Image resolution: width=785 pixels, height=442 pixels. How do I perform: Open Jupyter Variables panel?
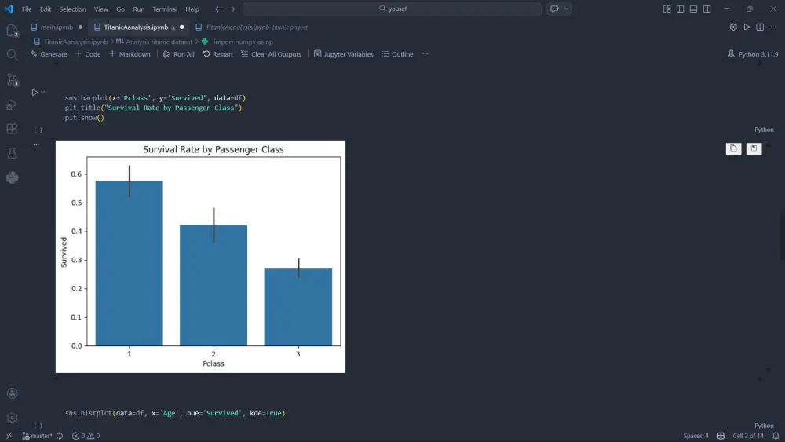(344, 54)
